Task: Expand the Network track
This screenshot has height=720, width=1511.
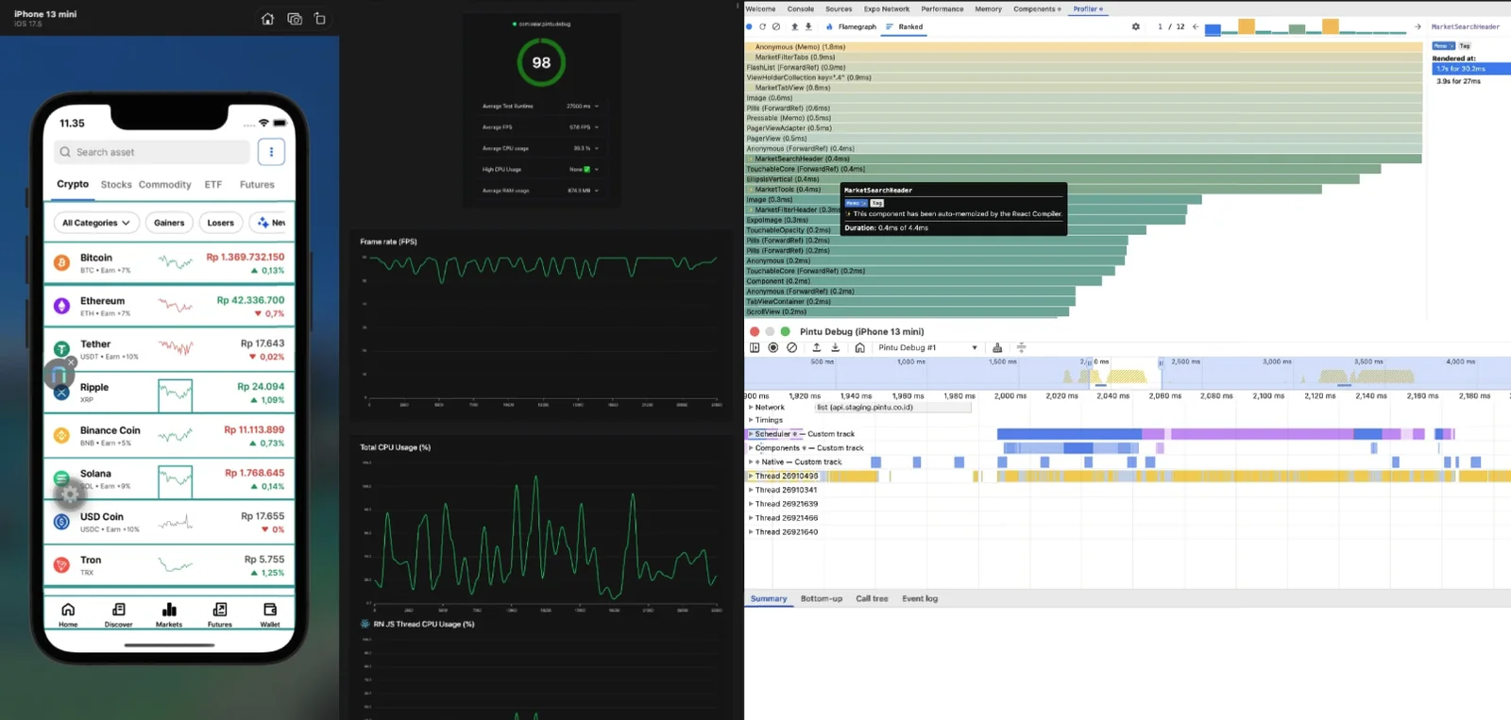Action: pos(751,408)
